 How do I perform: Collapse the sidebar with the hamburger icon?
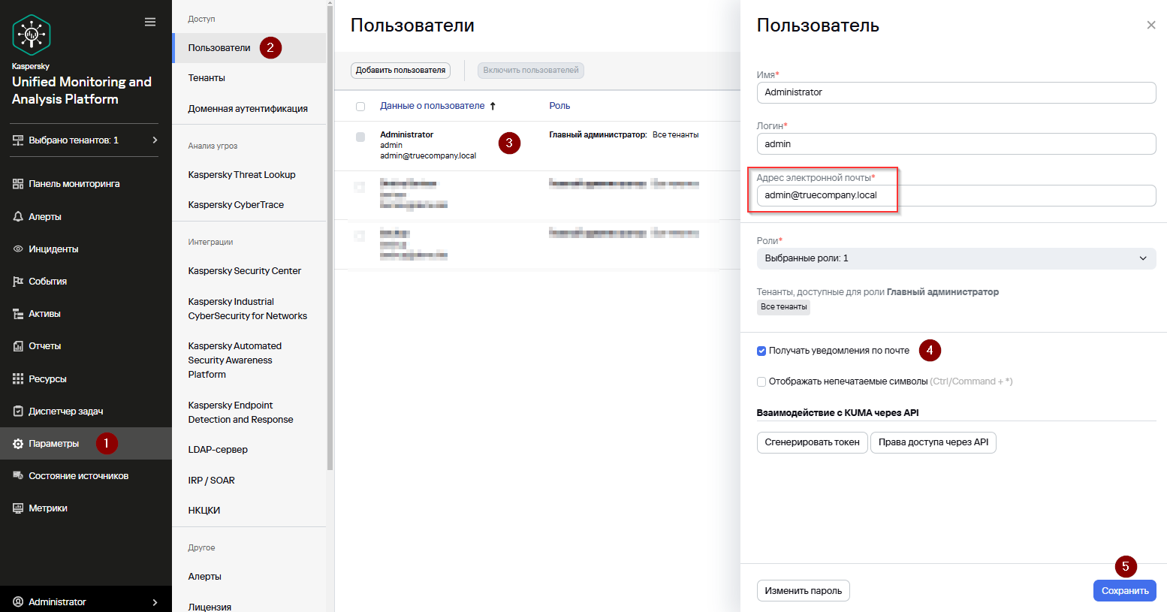(150, 22)
